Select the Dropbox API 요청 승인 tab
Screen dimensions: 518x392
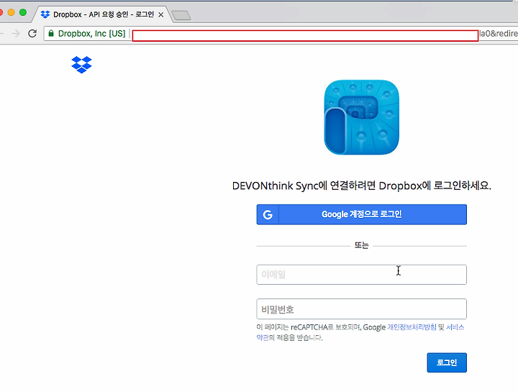(104, 14)
